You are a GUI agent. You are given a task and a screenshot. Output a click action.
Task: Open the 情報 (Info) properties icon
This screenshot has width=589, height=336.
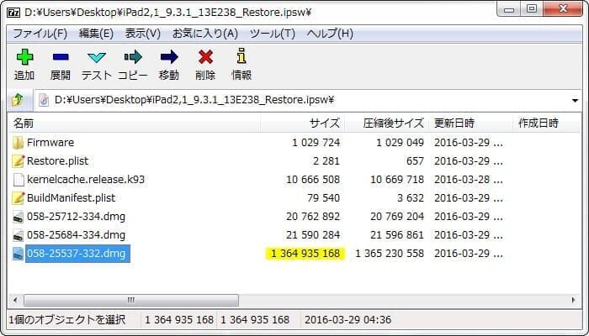241,56
